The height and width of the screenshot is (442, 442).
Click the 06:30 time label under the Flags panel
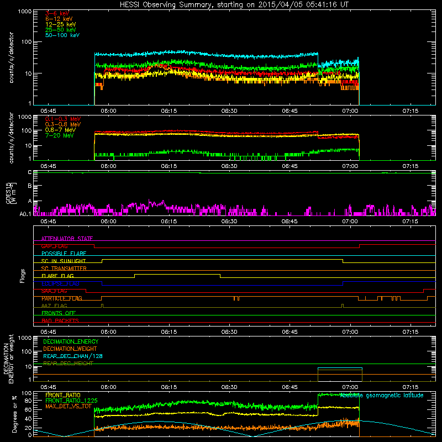229,332
